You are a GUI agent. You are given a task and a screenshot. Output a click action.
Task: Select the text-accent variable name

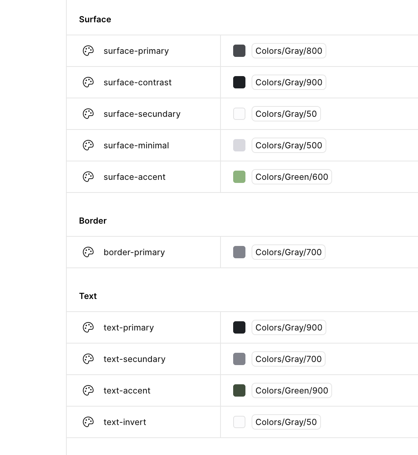[127, 390]
